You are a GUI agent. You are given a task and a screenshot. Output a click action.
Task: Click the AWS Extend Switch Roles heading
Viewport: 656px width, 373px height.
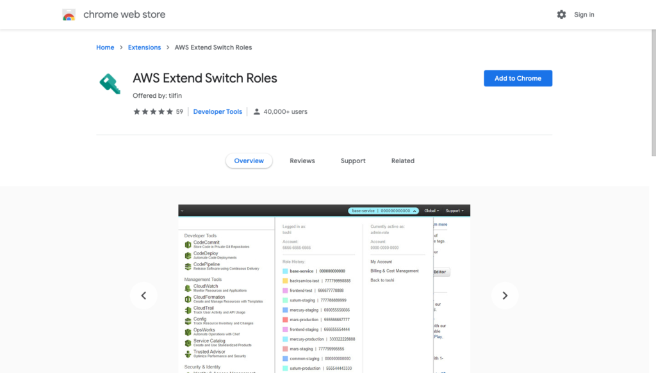[x=205, y=78]
